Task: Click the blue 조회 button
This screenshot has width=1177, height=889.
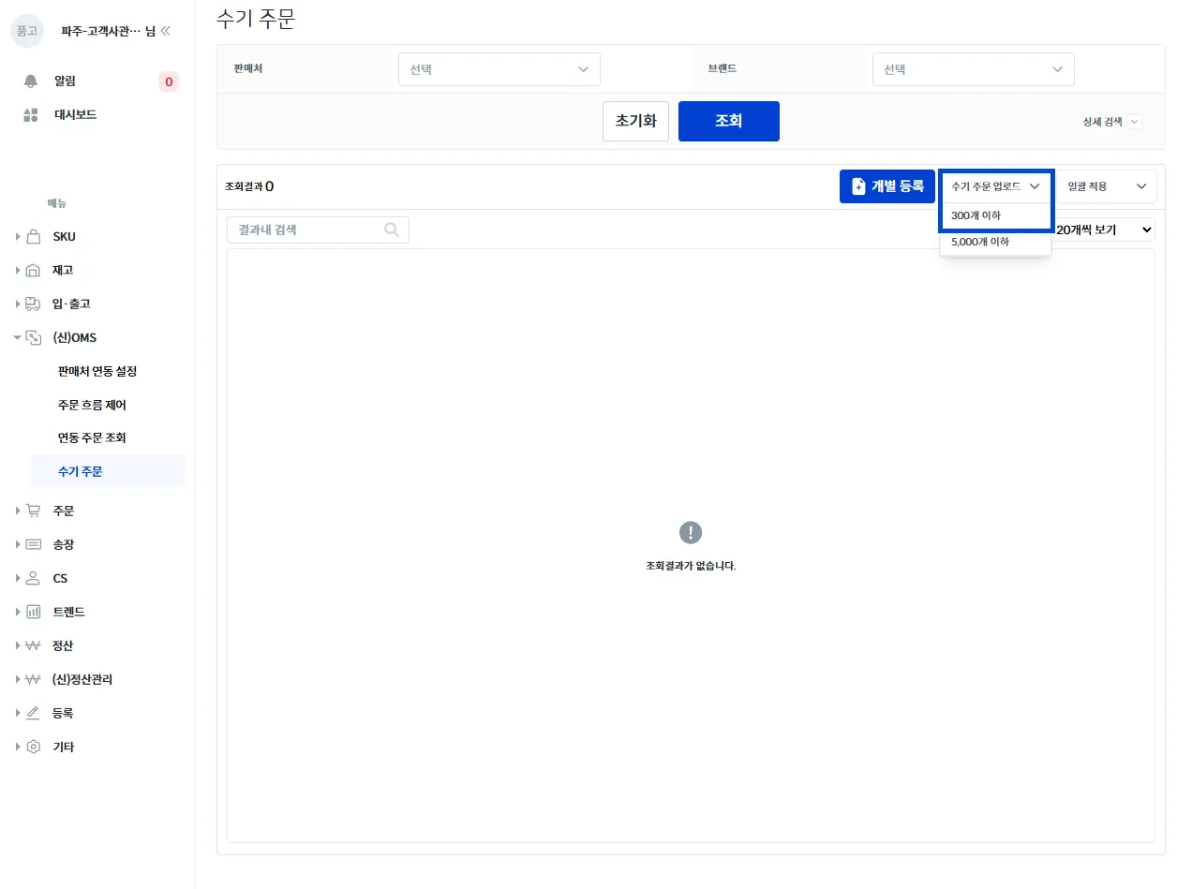Action: point(729,121)
